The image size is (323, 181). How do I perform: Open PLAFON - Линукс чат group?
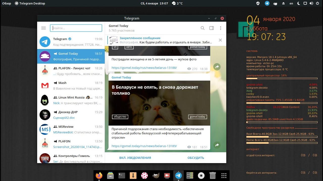pyautogui.click(x=71, y=71)
